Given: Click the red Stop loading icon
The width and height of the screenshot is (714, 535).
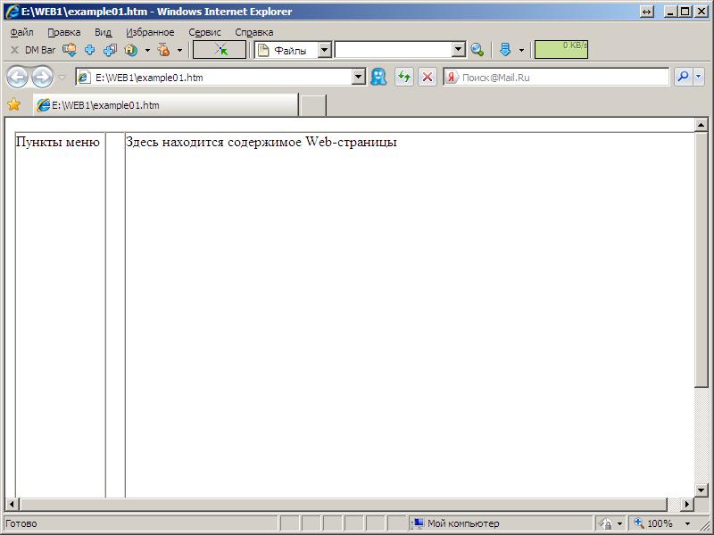Looking at the screenshot, I should point(428,78).
